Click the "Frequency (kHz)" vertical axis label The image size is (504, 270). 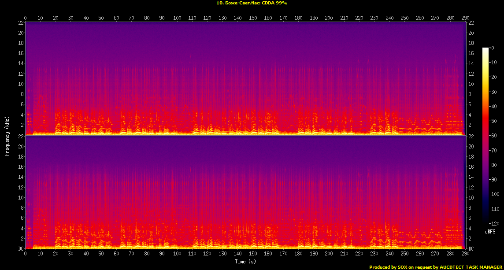click(7, 135)
